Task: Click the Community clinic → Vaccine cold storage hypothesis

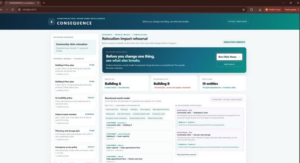Action: (210, 140)
